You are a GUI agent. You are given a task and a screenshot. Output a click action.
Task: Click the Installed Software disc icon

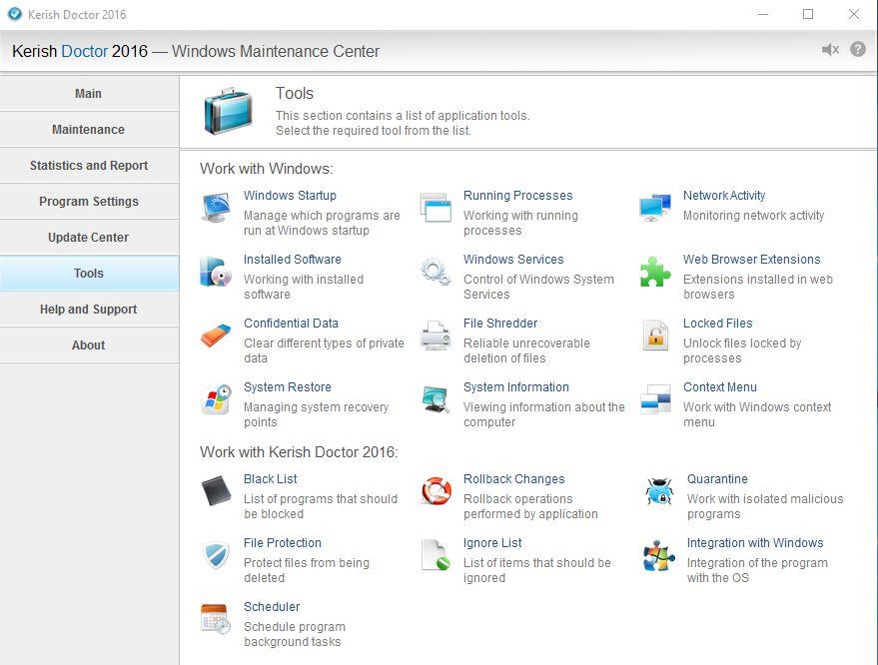click(216, 272)
